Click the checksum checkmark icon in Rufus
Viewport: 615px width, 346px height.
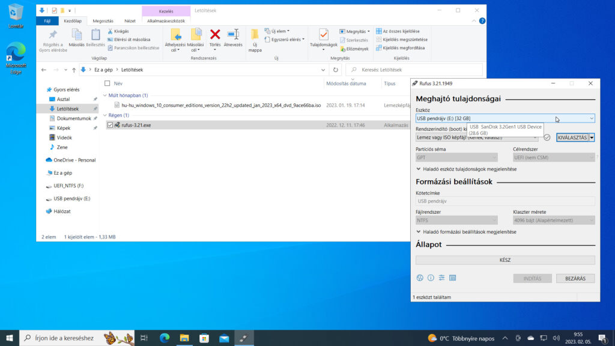[x=547, y=138]
